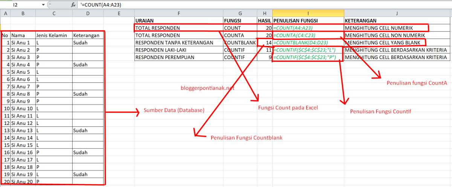This screenshot has width=452, height=187.
Task: Click gender L in the Si Anu 17 row
Action: [54, 160]
